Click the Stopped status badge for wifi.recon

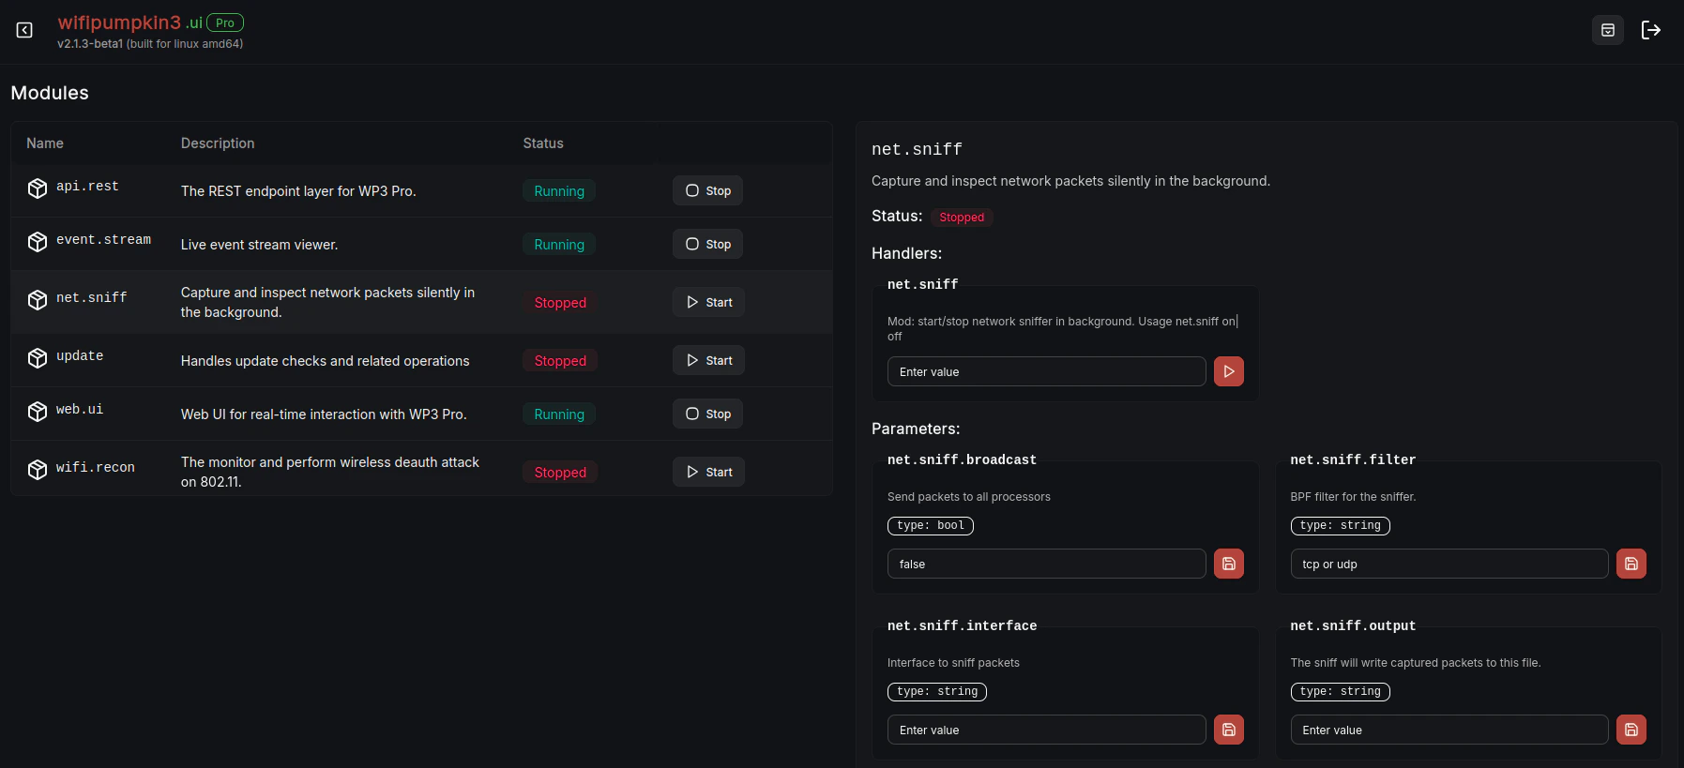pyautogui.click(x=560, y=472)
